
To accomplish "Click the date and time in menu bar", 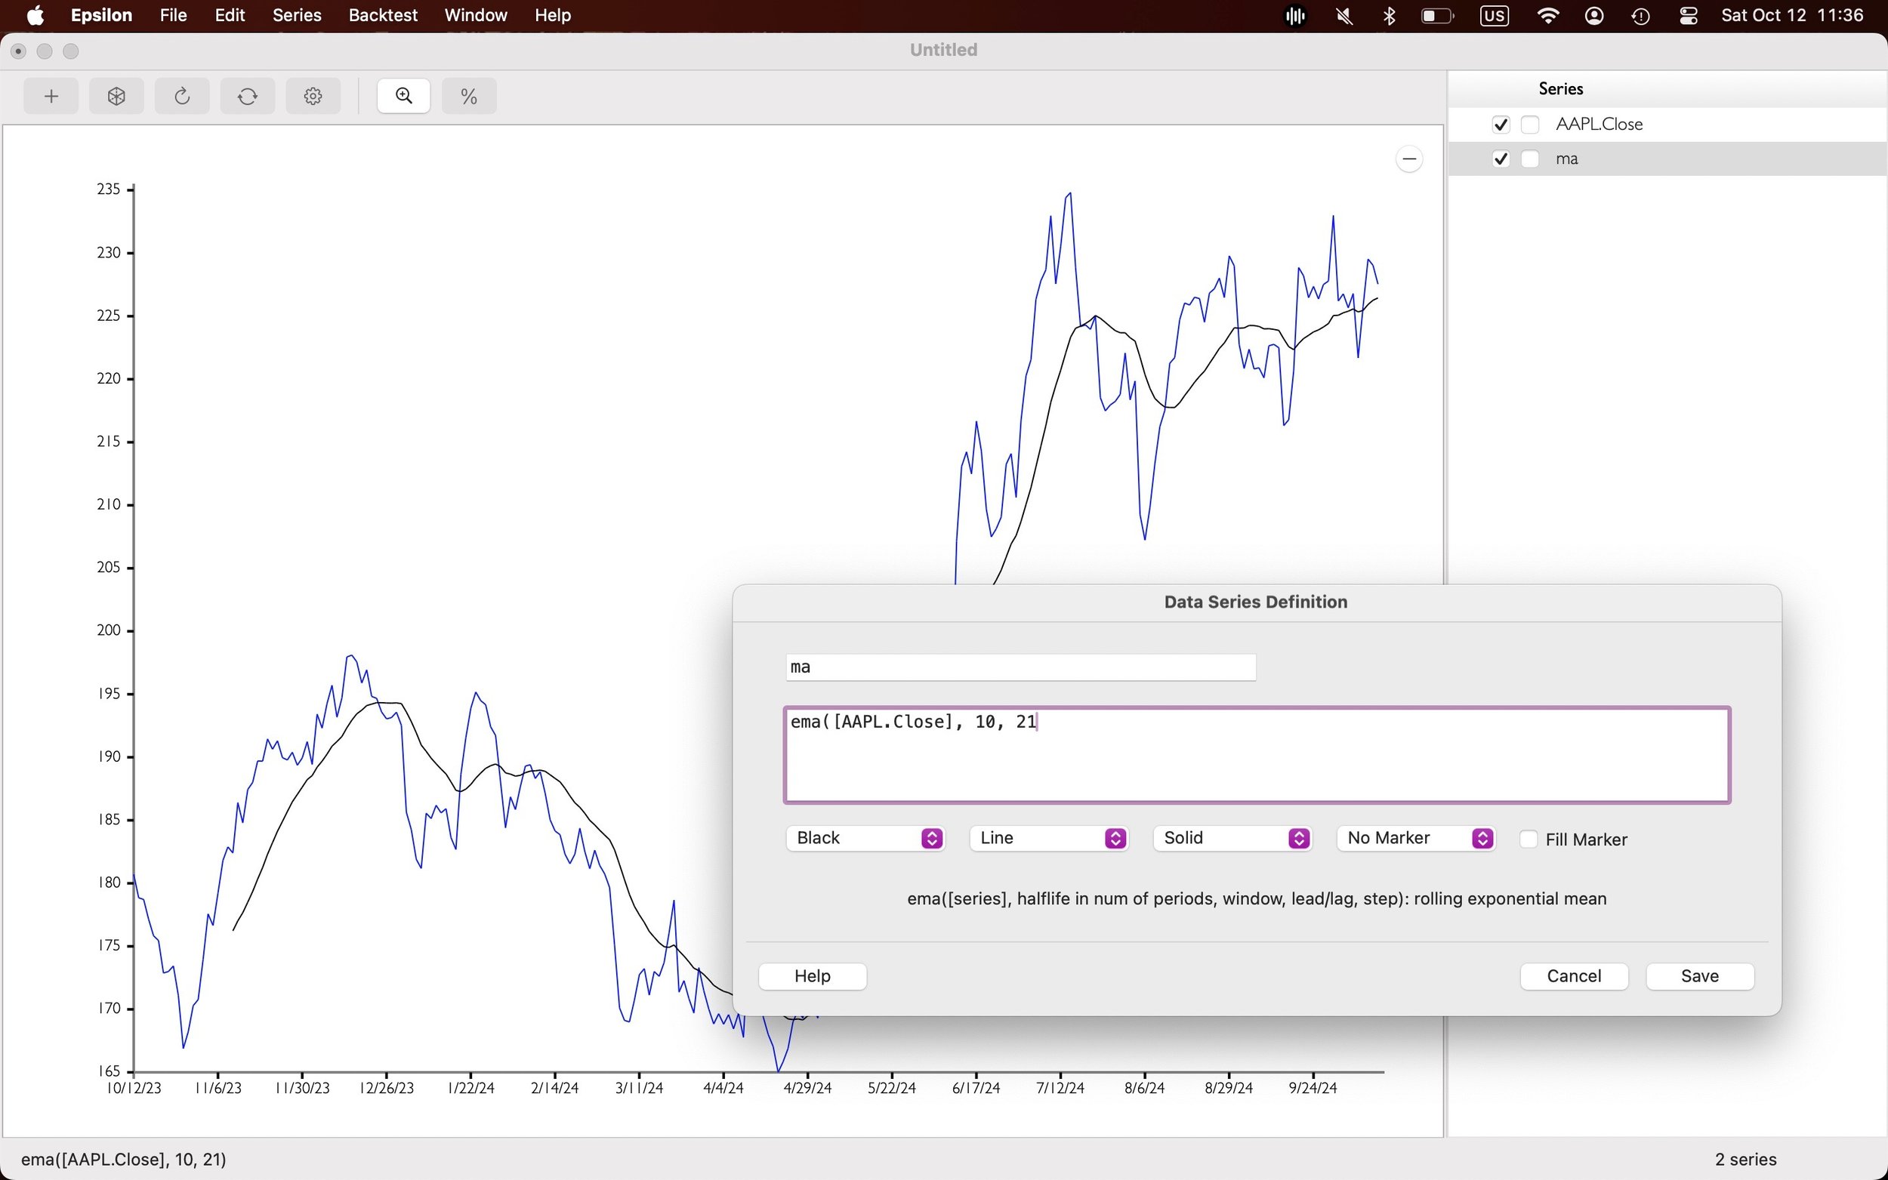I will click(1792, 16).
